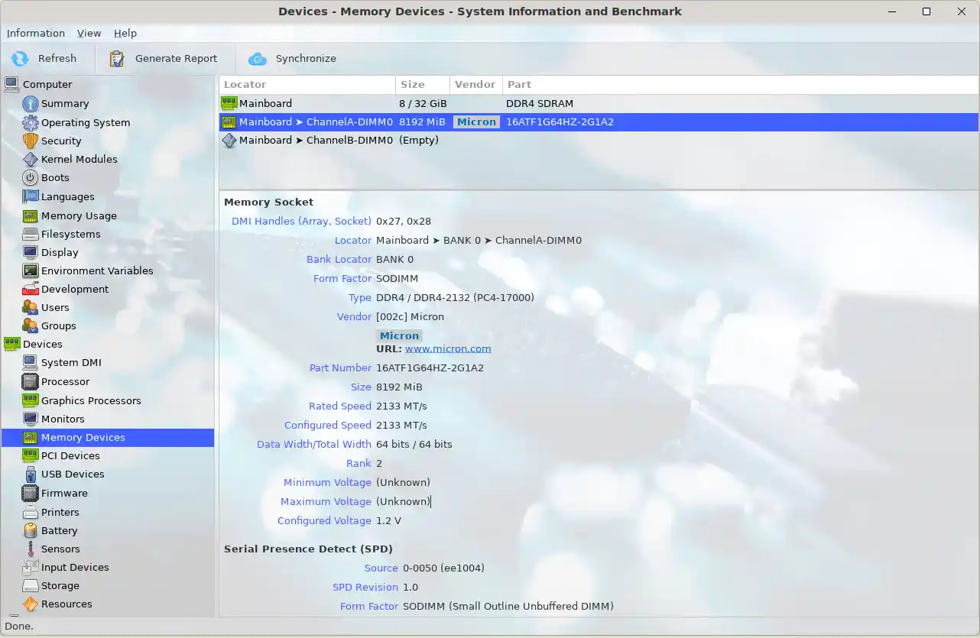This screenshot has width=980, height=638.
Task: Select the Graphics Processors tree item
Action: 91,400
